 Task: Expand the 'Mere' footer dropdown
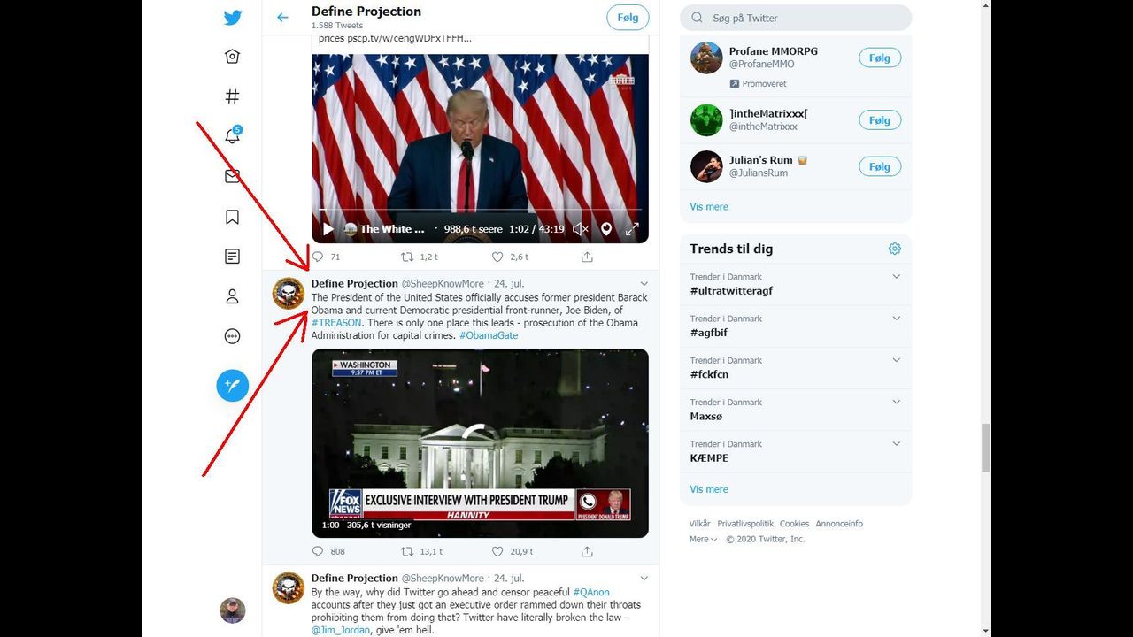tap(704, 539)
